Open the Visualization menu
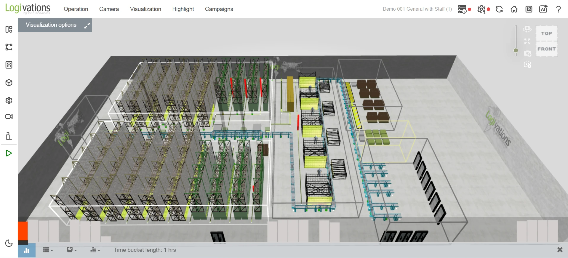 coord(145,9)
